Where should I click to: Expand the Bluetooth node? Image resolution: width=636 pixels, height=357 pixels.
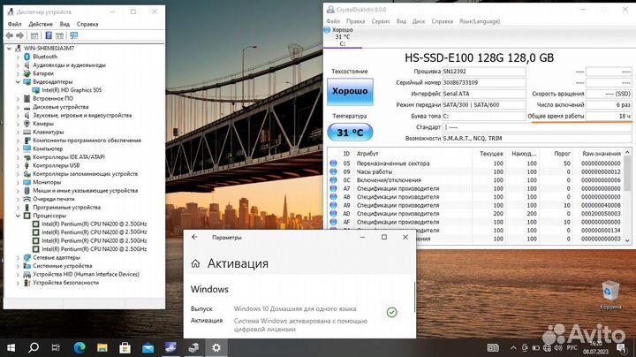(18, 57)
